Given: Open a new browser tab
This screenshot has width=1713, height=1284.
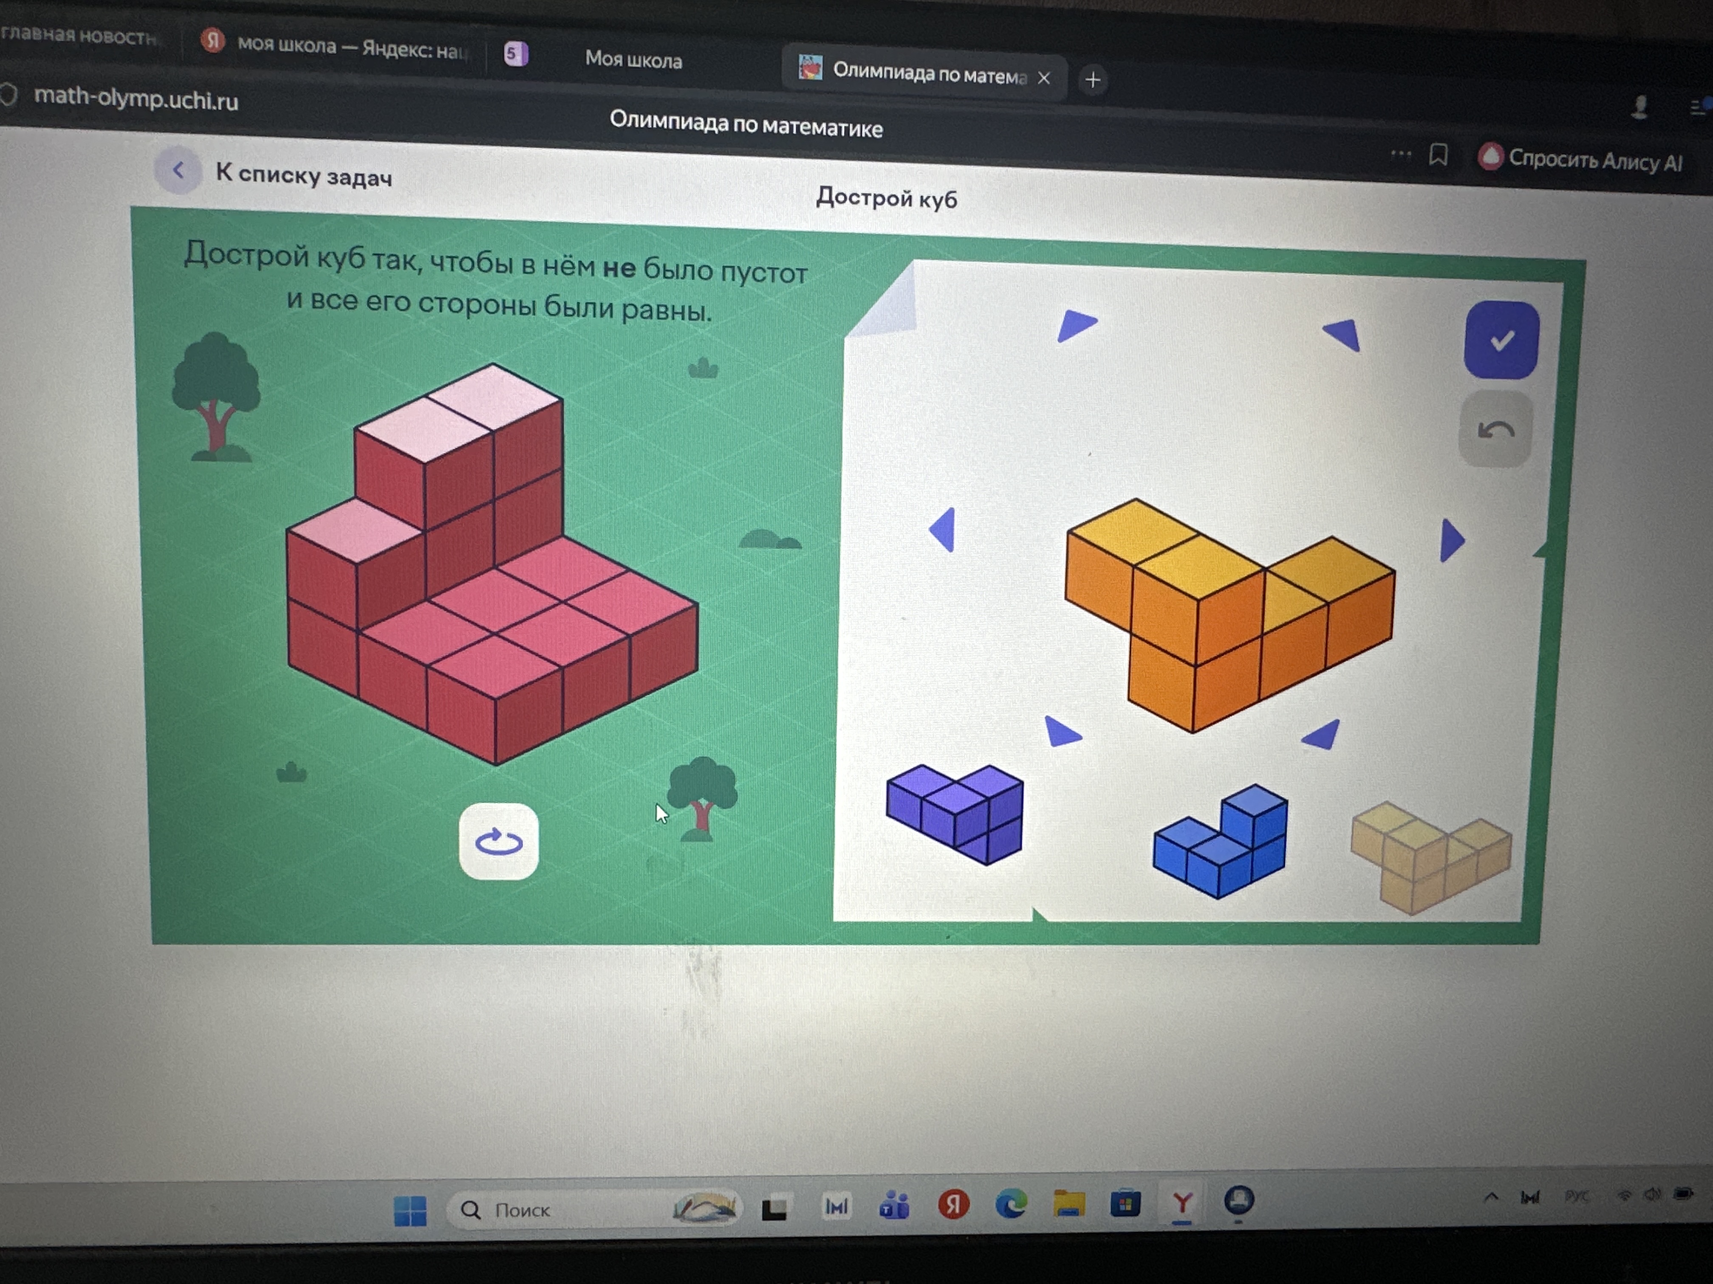Looking at the screenshot, I should (x=1092, y=80).
